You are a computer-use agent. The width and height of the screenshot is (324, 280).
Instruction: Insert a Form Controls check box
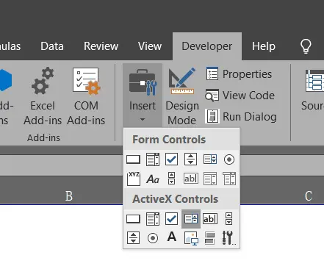click(x=172, y=159)
